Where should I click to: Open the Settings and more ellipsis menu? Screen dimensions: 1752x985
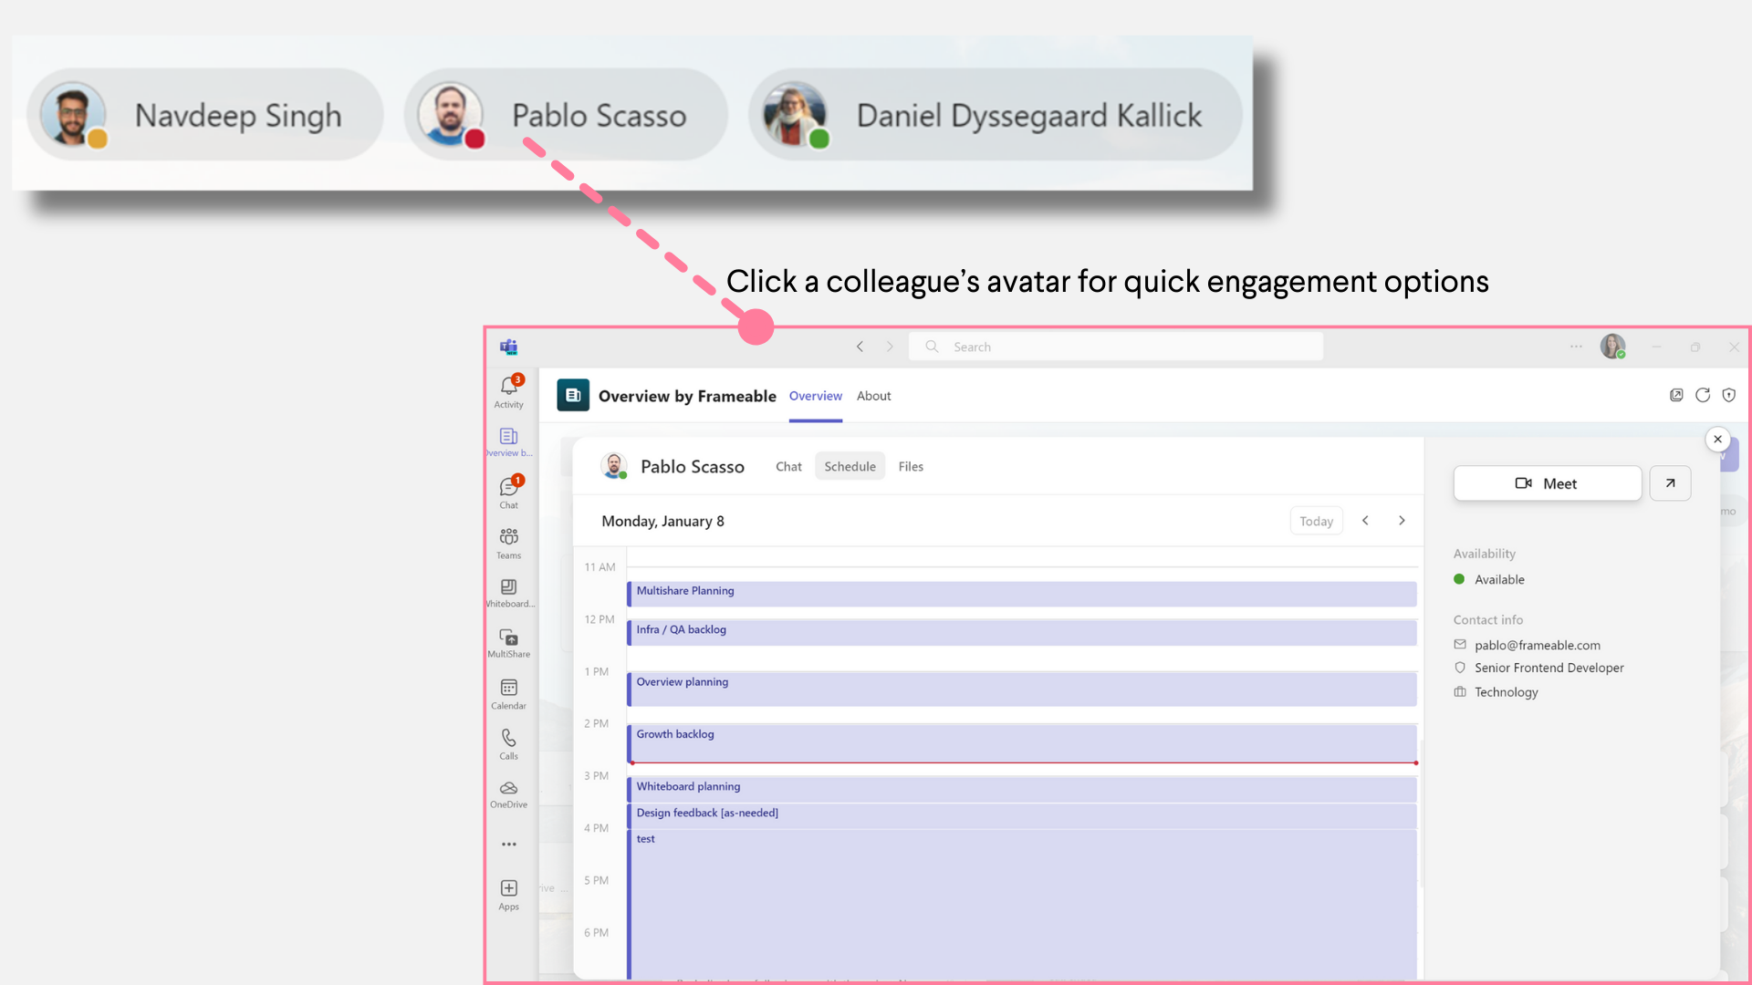[1576, 347]
